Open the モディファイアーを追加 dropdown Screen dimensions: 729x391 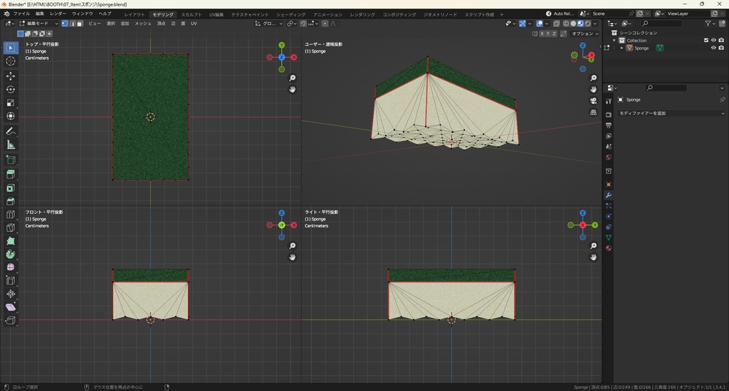click(671, 113)
